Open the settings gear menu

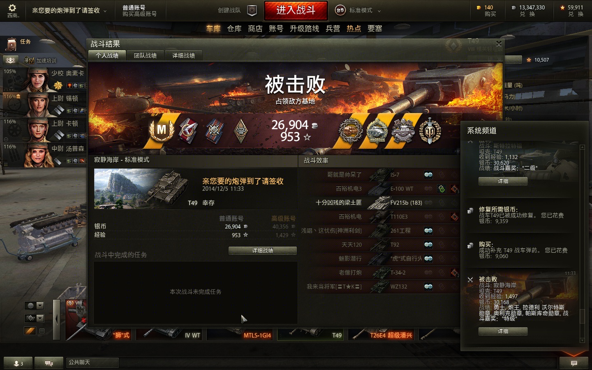12,8
